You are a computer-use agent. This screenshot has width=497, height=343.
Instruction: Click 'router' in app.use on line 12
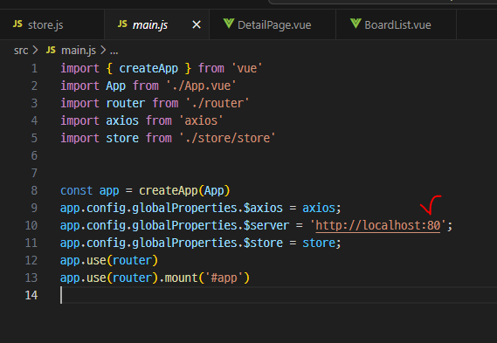point(132,260)
